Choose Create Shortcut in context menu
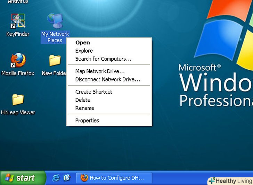This screenshot has width=253, height=185. pos(109,92)
